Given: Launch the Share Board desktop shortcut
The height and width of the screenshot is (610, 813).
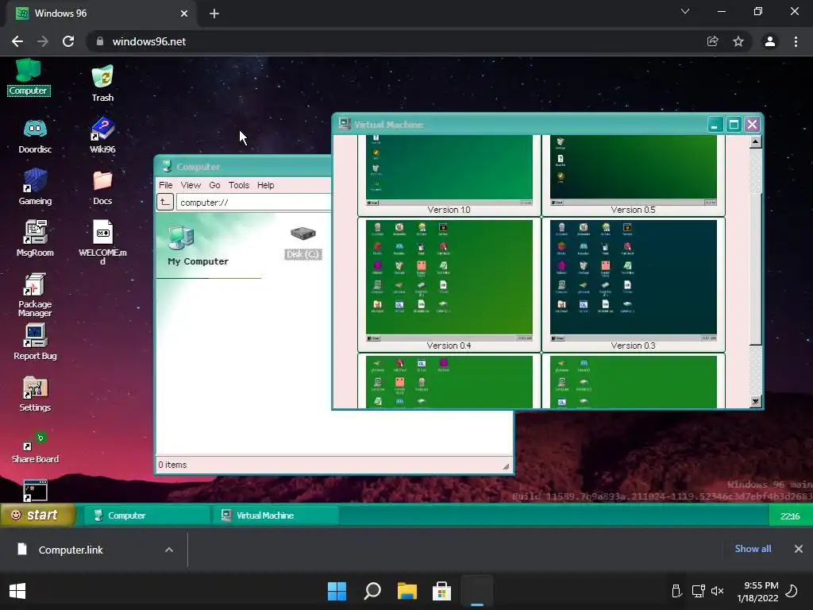Looking at the screenshot, I should coord(35,447).
